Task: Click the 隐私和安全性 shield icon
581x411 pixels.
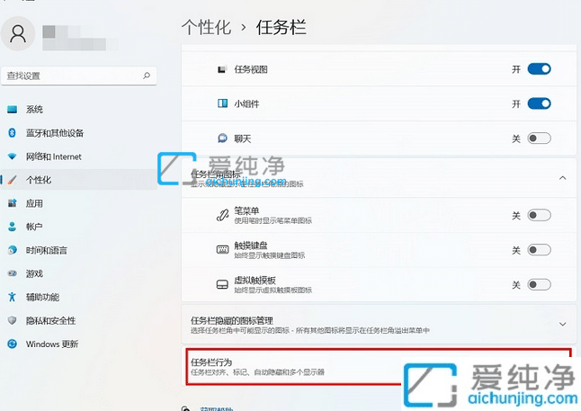Action: [x=13, y=320]
